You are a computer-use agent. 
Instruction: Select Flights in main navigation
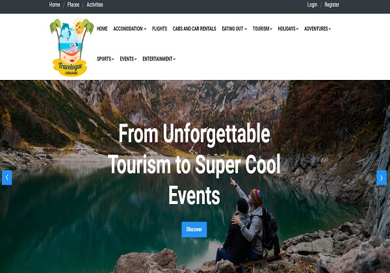(x=159, y=29)
